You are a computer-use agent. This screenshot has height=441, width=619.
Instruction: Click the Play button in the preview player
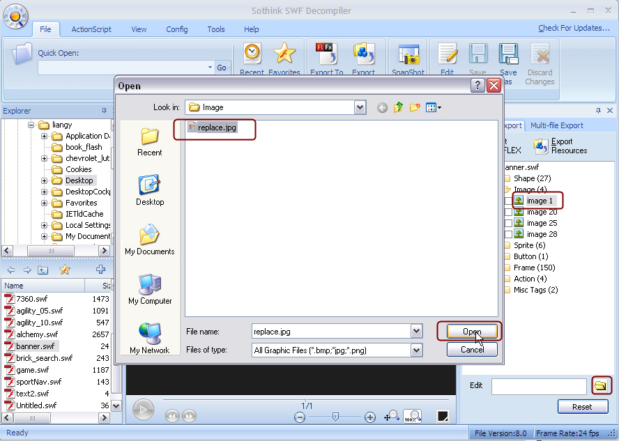(143, 410)
